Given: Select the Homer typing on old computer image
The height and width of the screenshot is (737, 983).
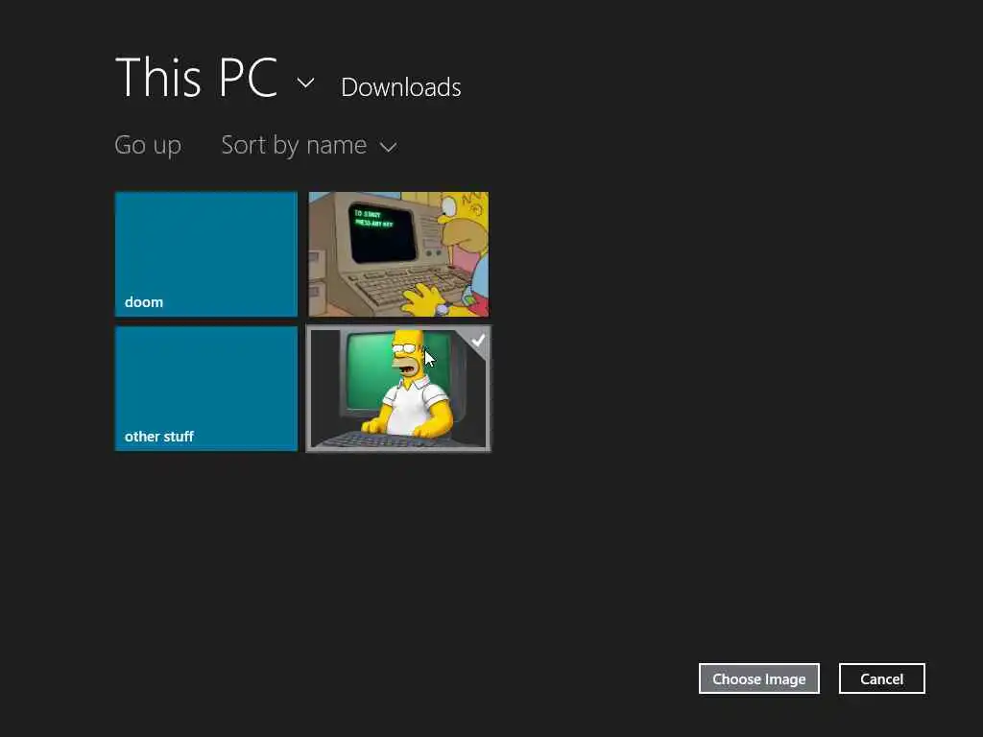Looking at the screenshot, I should (x=398, y=254).
